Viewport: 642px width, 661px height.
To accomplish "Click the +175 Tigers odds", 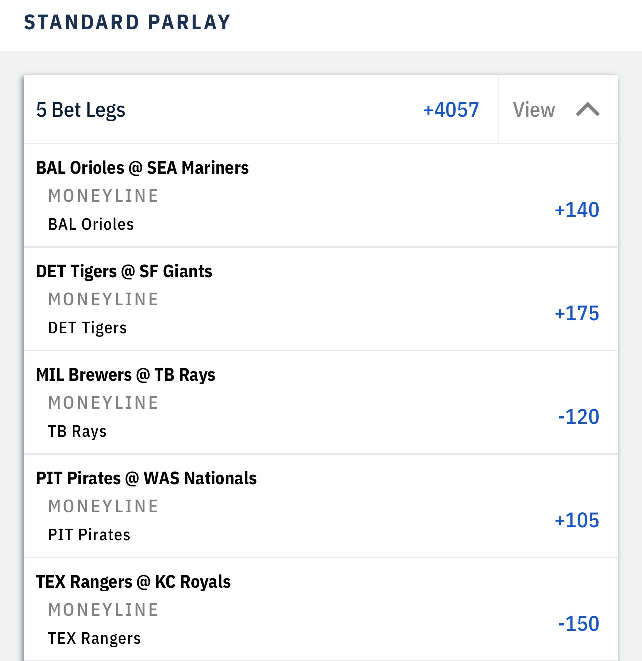I will pyautogui.click(x=577, y=313).
